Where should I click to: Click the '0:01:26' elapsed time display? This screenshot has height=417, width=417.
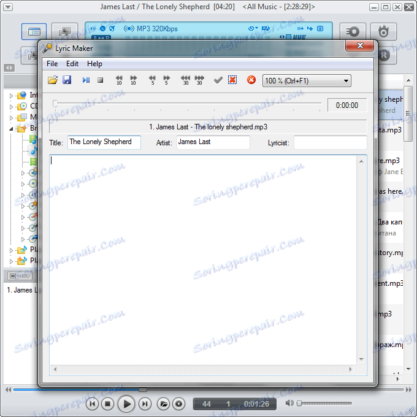(256, 404)
